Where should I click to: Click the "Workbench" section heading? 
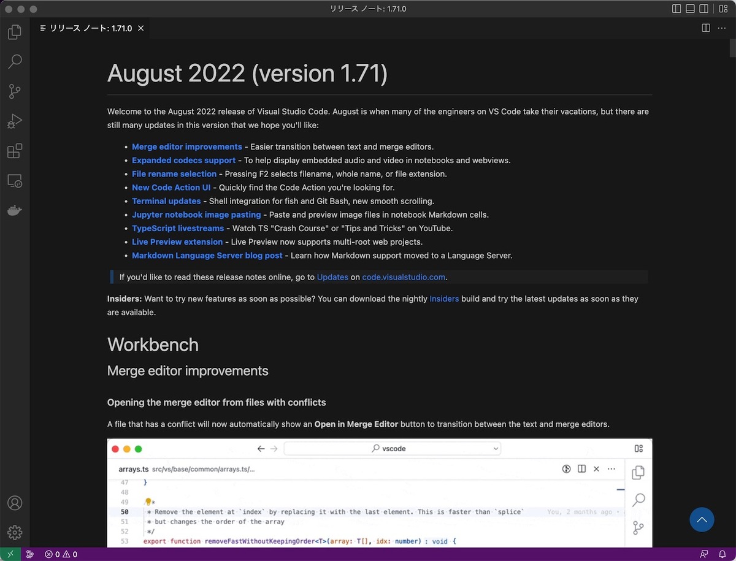click(x=153, y=345)
